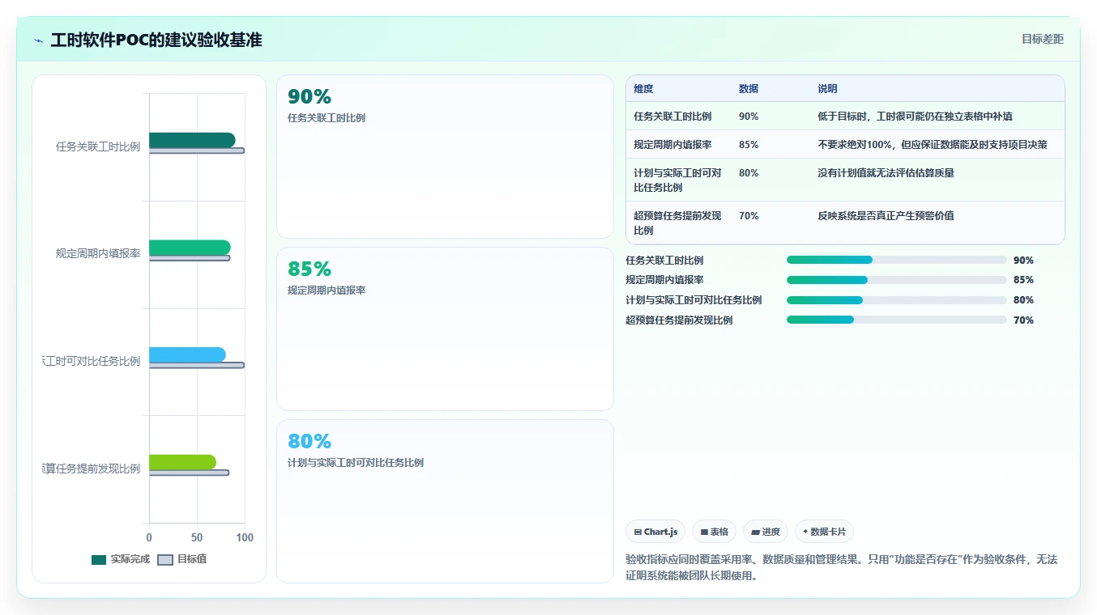
Task: Select the 进度 tag chip
Action: pyautogui.click(x=766, y=532)
